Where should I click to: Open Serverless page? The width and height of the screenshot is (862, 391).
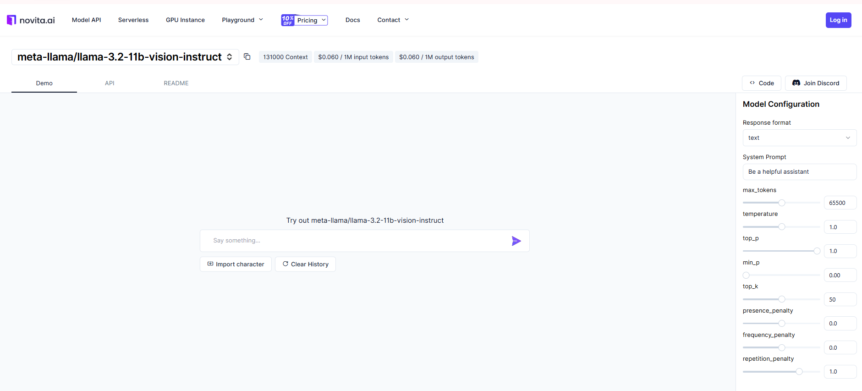click(x=133, y=20)
